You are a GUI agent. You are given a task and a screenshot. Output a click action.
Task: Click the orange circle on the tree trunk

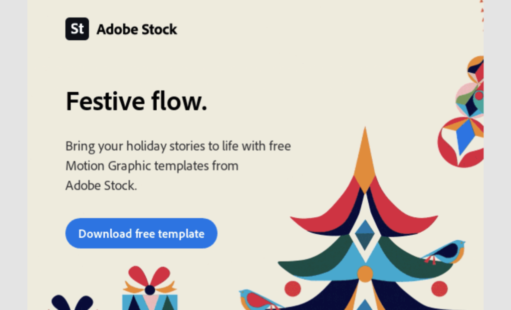(x=365, y=274)
